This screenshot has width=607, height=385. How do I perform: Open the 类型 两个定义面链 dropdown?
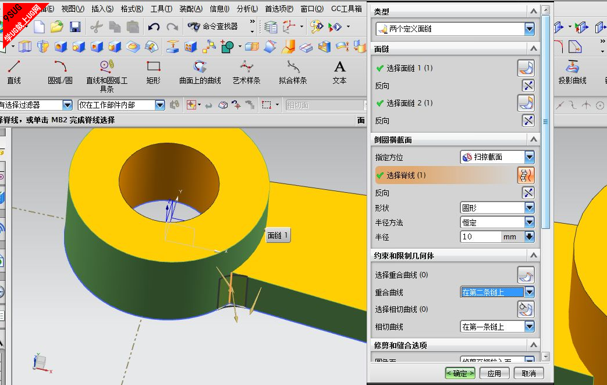530,29
